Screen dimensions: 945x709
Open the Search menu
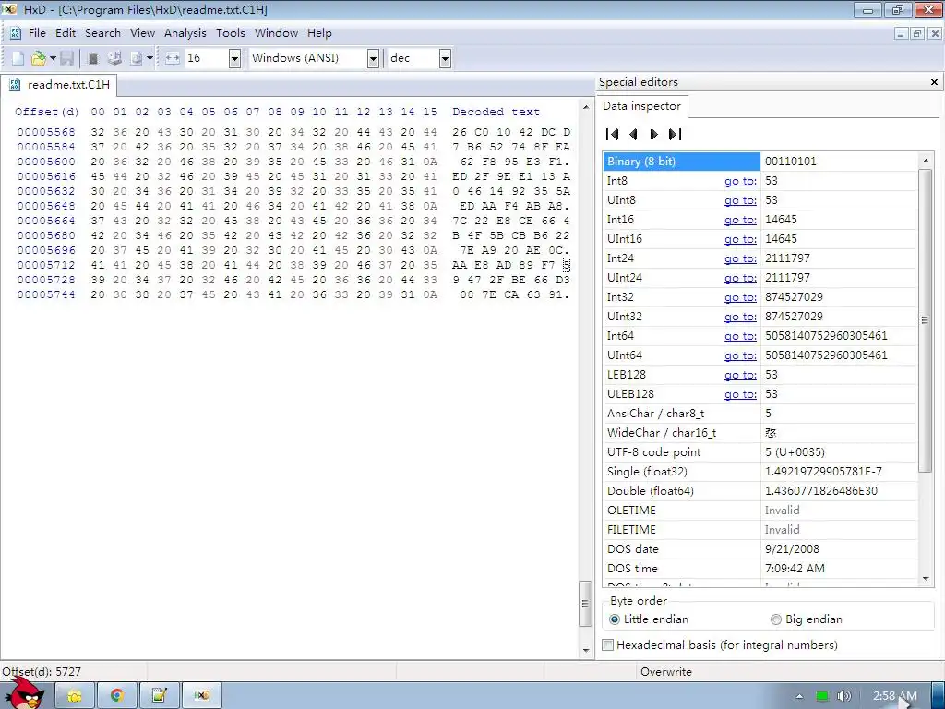coord(102,33)
